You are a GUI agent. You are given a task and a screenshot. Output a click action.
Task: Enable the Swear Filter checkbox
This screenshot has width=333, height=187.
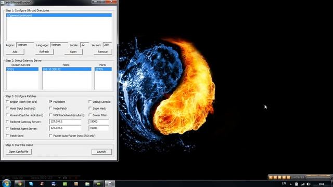[x=90, y=115]
